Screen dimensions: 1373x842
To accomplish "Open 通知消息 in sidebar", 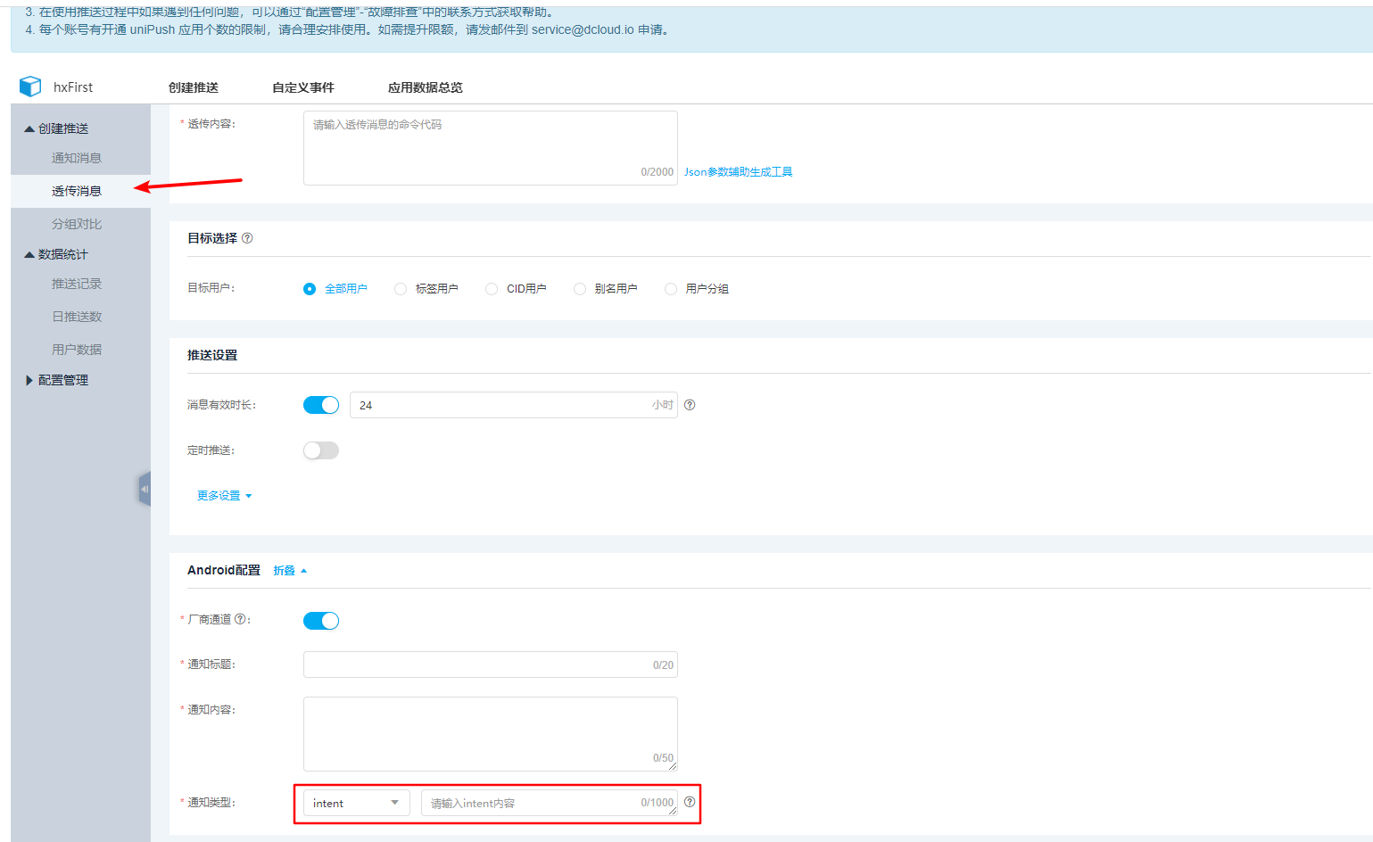I will click(x=77, y=158).
